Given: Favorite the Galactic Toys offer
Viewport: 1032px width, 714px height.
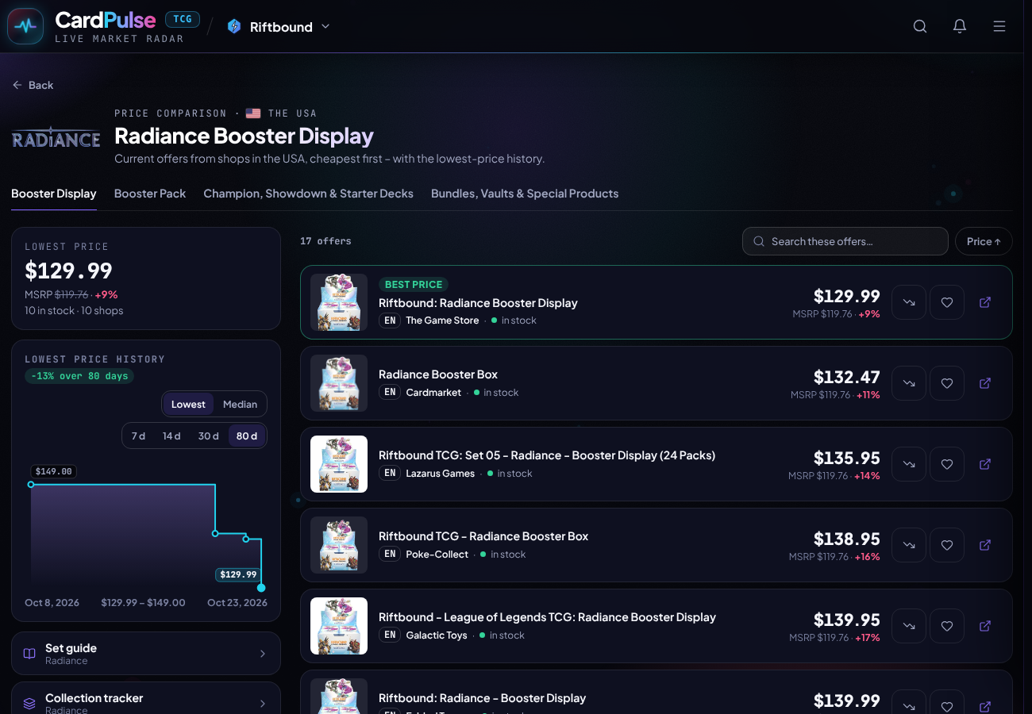Looking at the screenshot, I should click(x=947, y=626).
